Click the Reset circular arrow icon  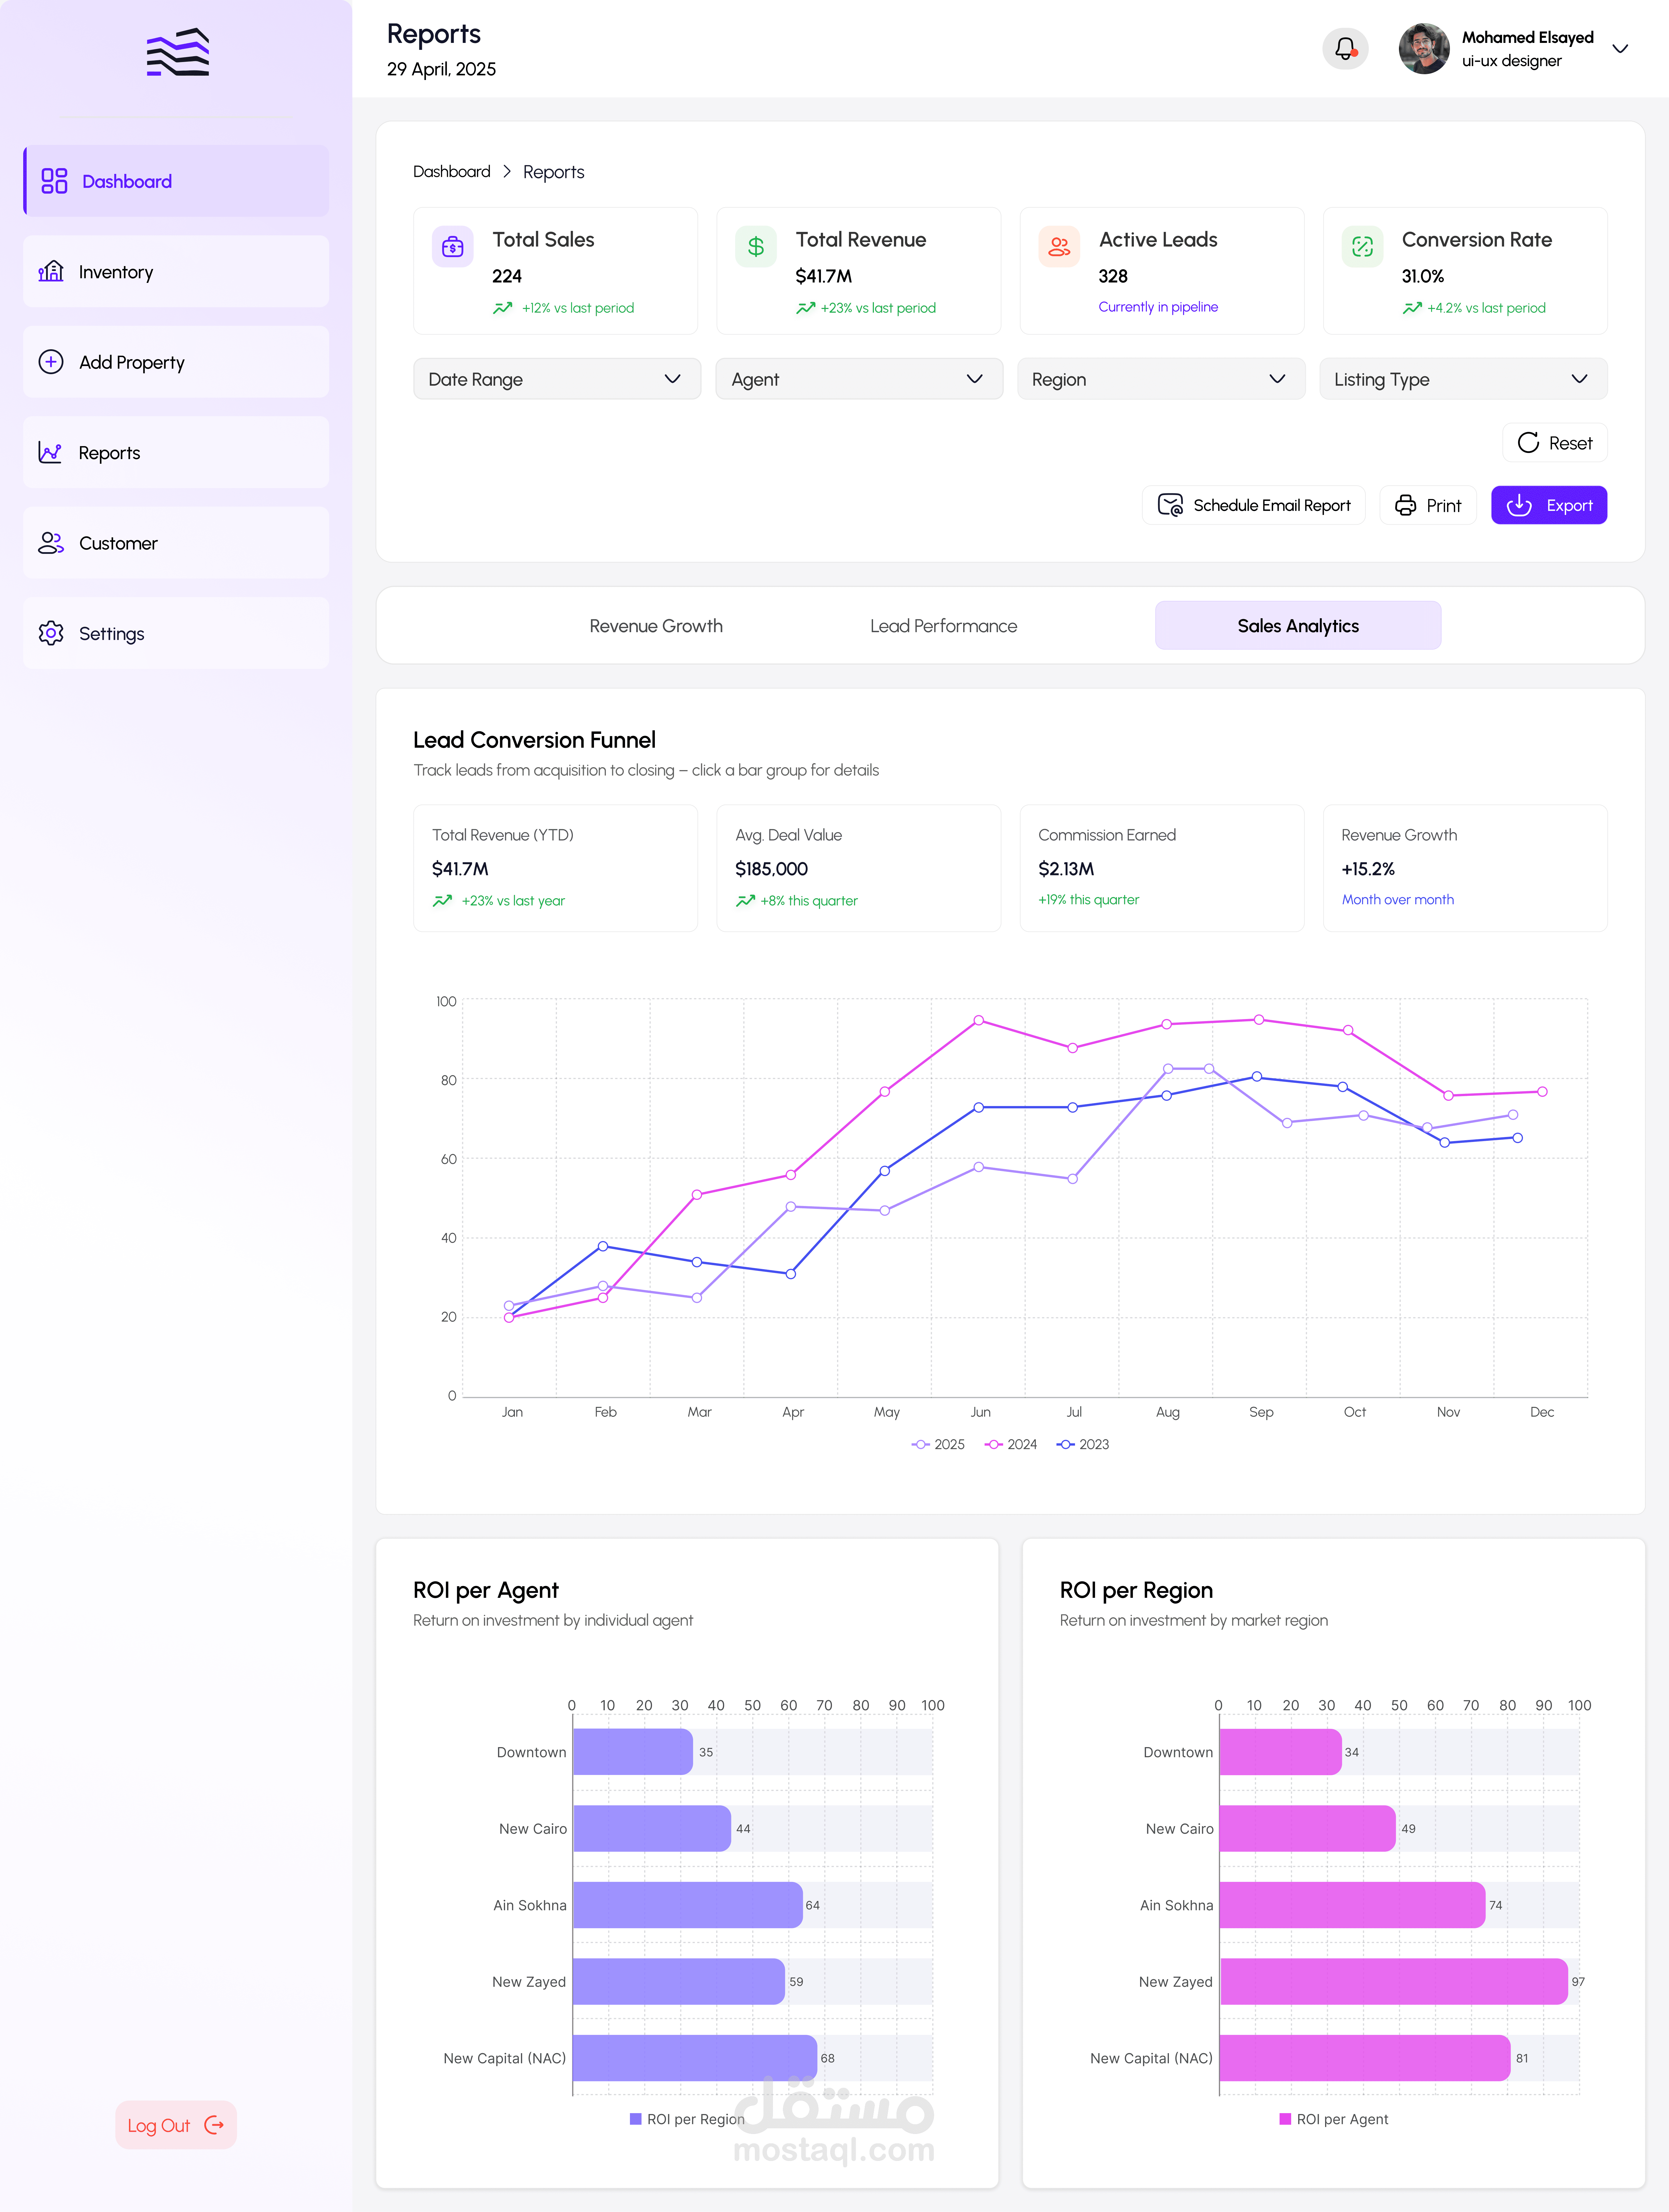1528,443
